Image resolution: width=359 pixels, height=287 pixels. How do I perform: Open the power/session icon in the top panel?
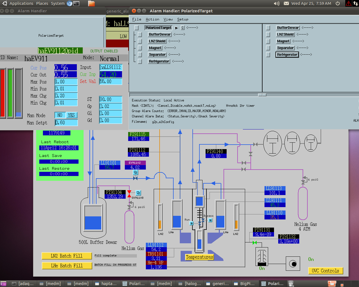coord(338,3)
